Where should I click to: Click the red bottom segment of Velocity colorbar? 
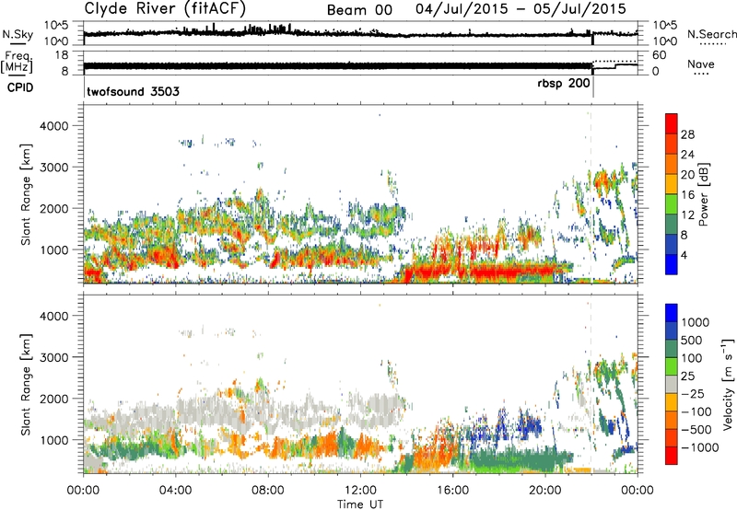tap(672, 456)
